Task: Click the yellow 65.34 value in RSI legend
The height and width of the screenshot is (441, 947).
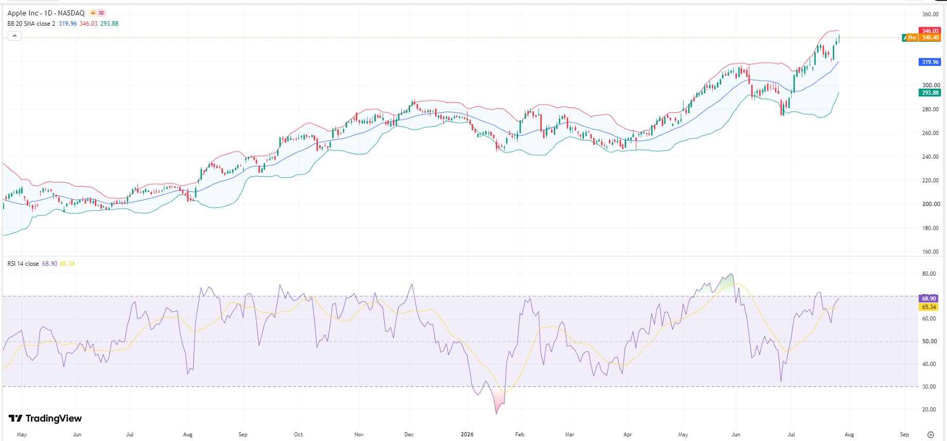Action: pyautogui.click(x=67, y=264)
